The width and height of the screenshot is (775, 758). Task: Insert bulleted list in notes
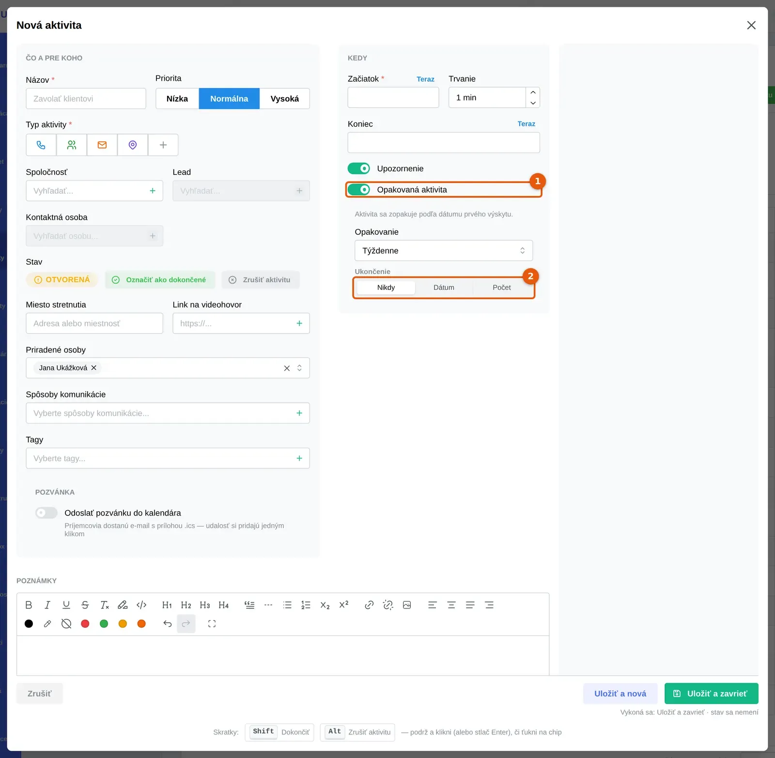tap(287, 605)
